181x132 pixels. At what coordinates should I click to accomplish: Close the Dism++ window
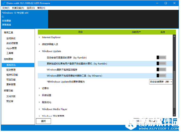click(x=174, y=3)
